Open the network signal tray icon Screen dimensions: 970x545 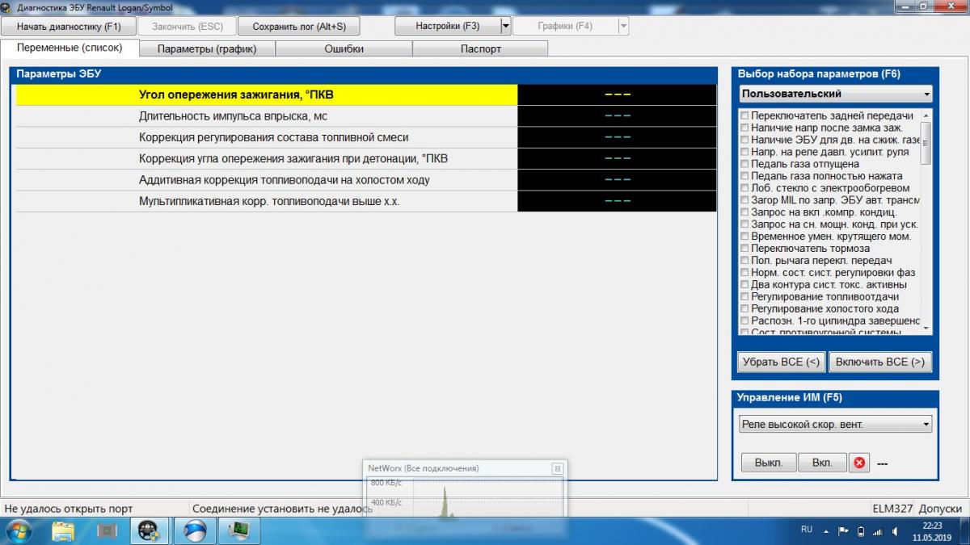(x=877, y=530)
